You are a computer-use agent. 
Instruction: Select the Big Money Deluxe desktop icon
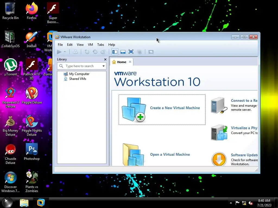(x=11, y=126)
